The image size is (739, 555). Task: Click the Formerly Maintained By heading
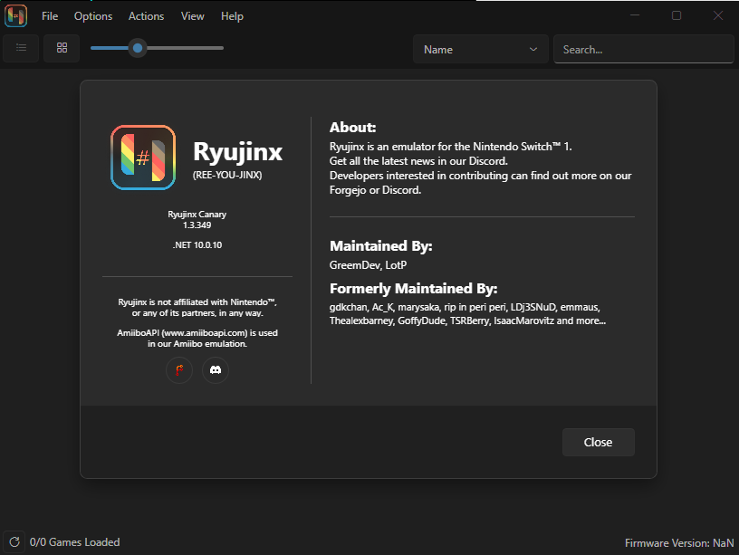click(x=413, y=288)
